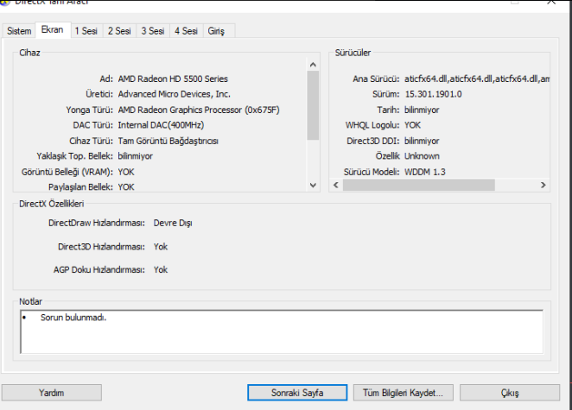Click Tüm Bilgileri Kaydet button

[x=404, y=393]
